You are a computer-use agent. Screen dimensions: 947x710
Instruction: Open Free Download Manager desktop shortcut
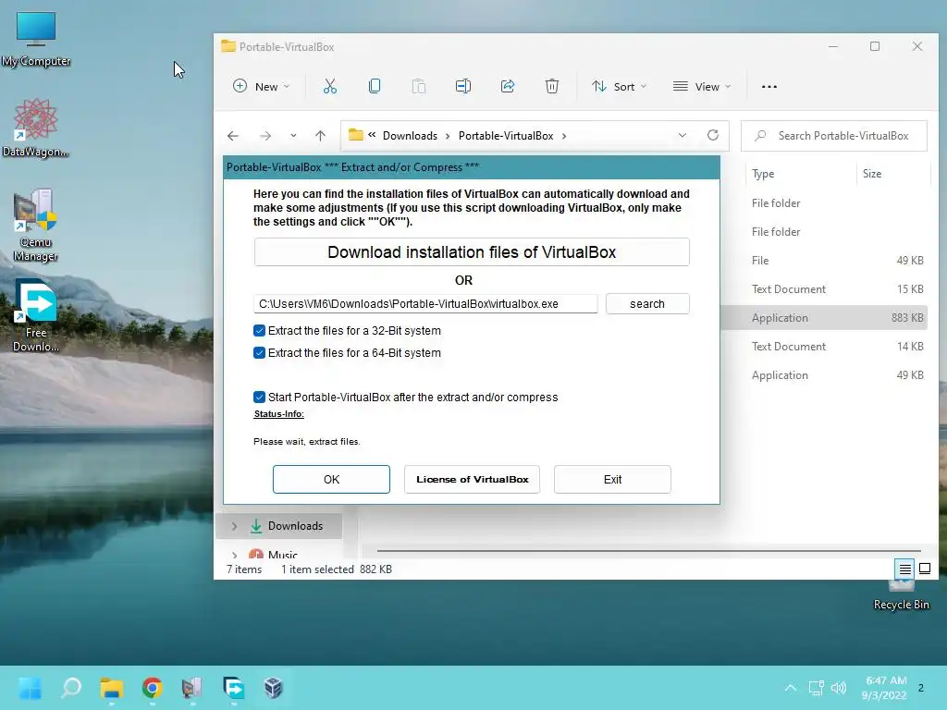36,315
